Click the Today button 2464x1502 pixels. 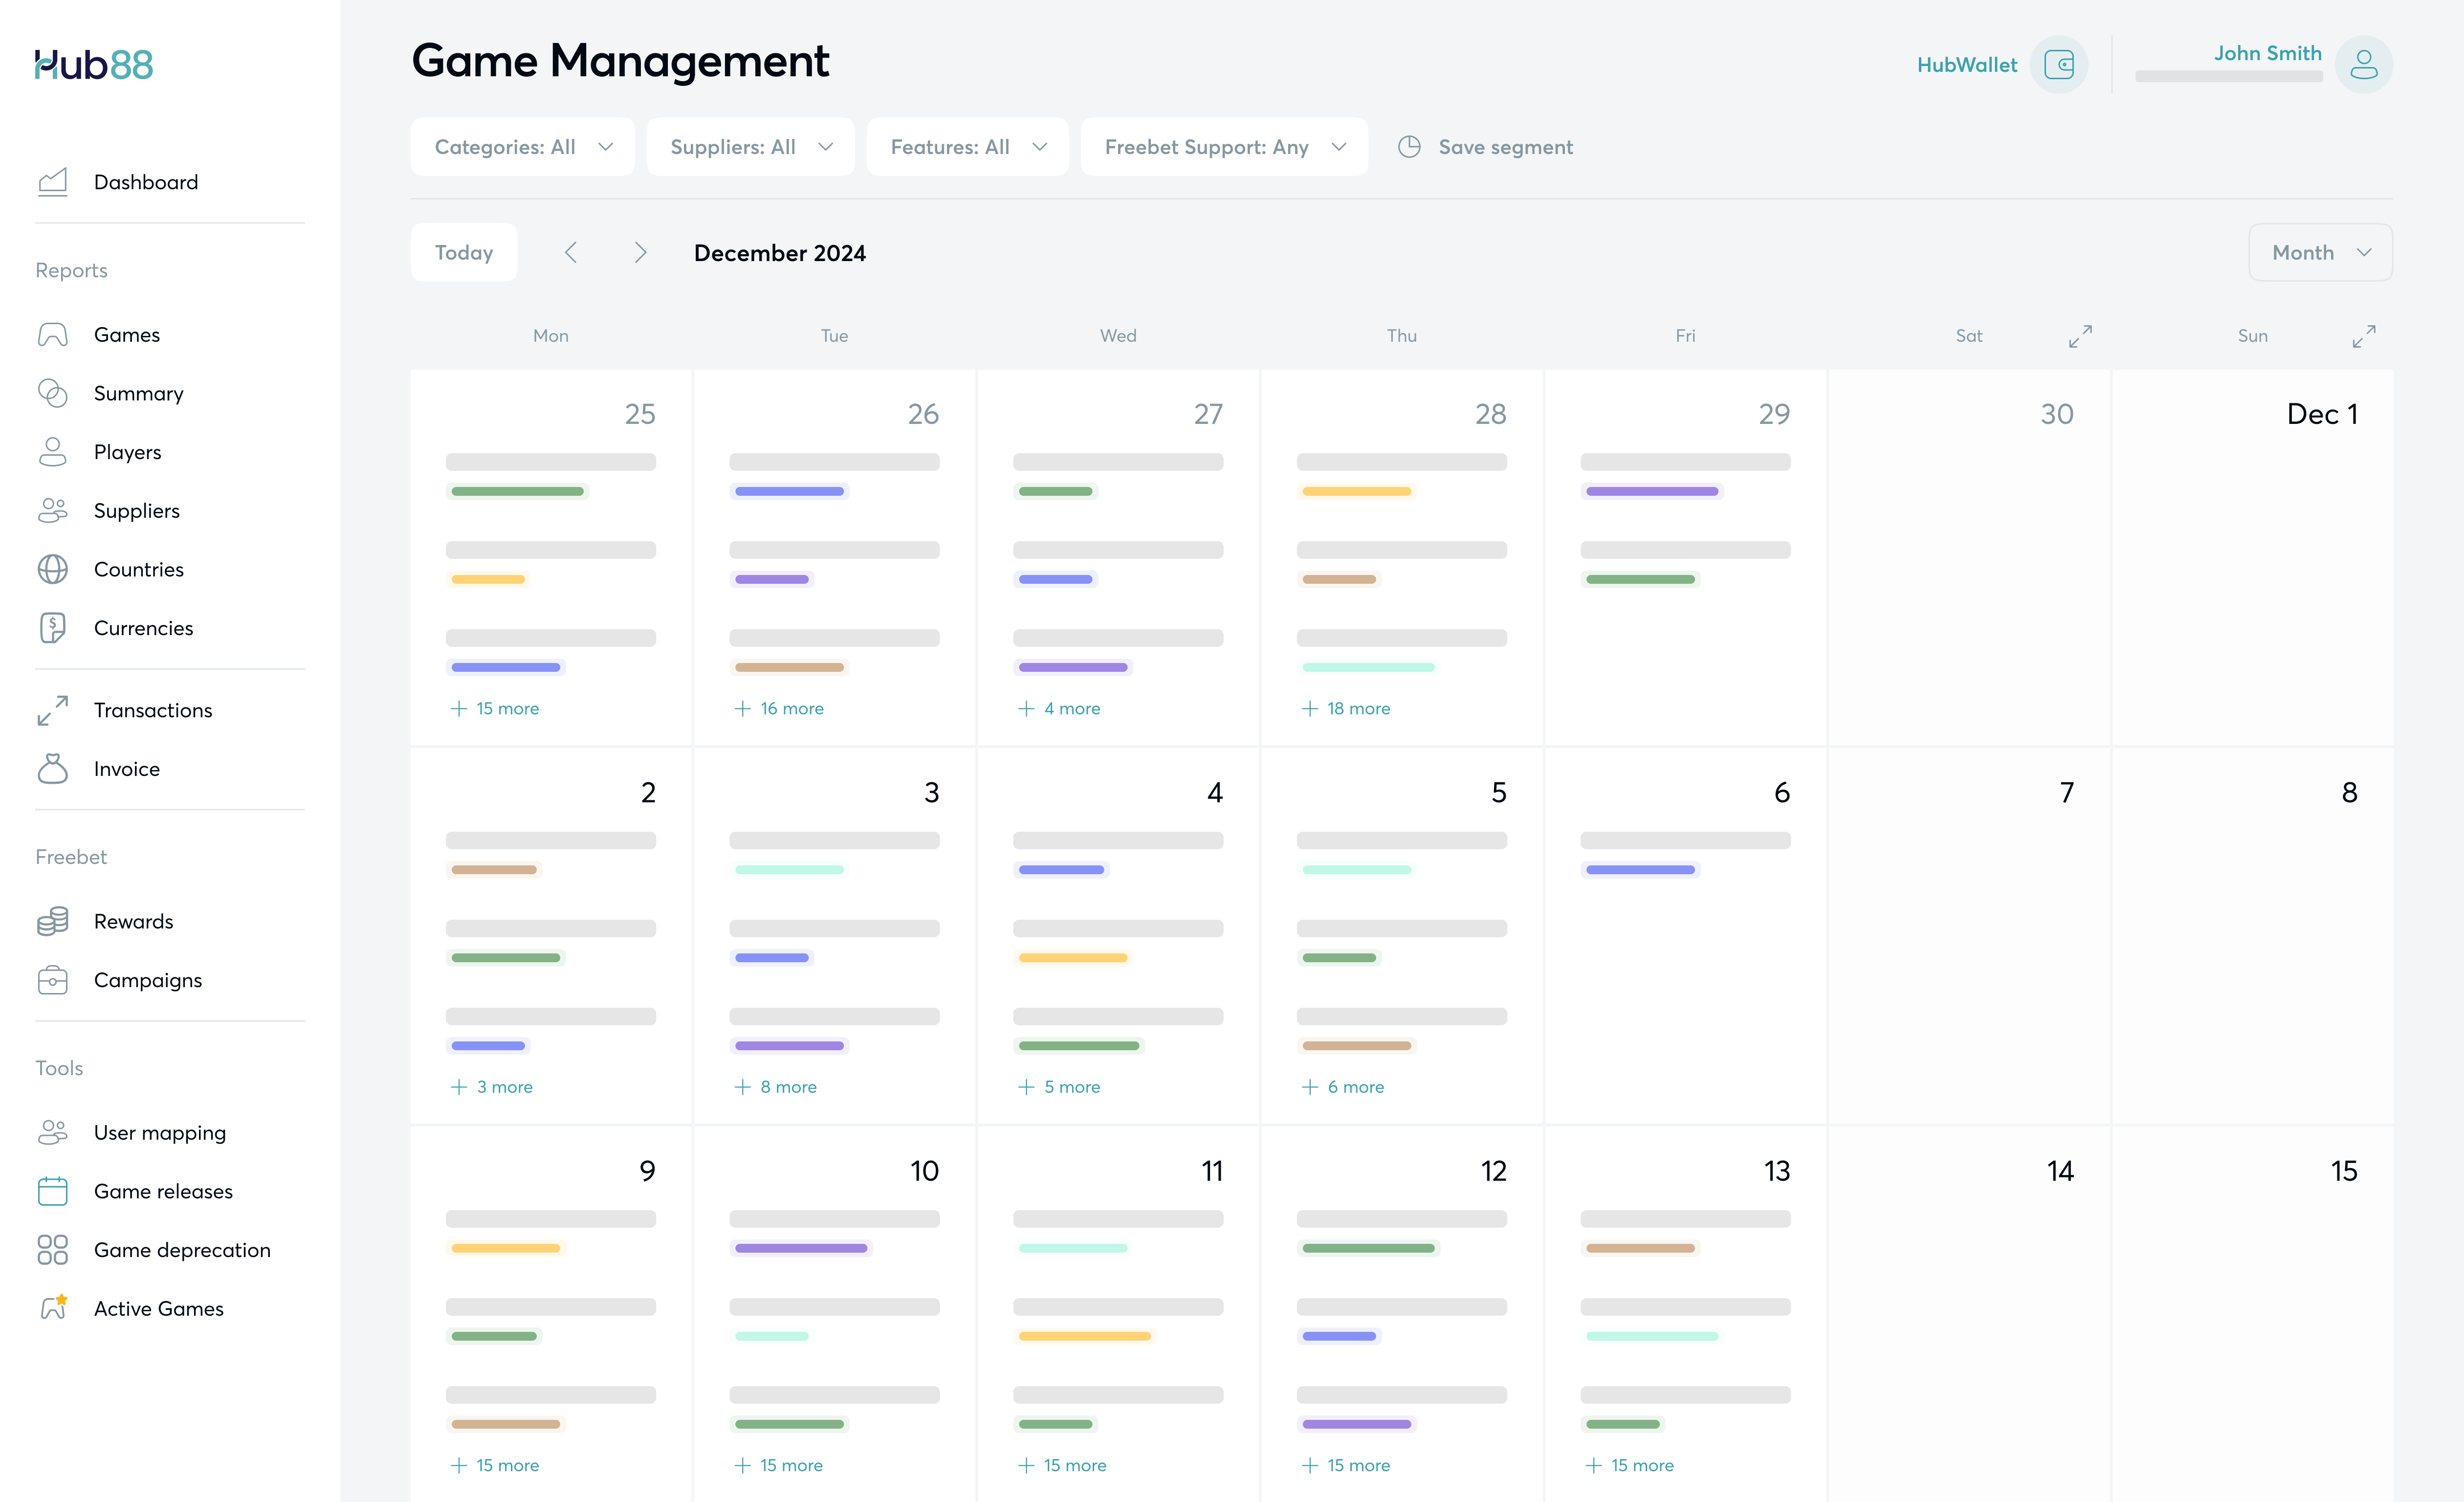coord(464,253)
